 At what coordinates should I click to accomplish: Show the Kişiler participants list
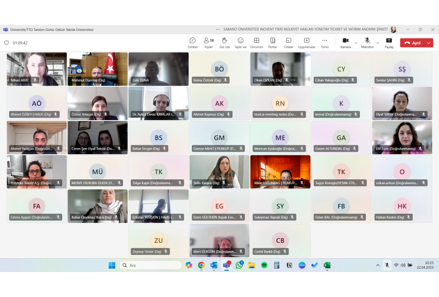point(208,42)
